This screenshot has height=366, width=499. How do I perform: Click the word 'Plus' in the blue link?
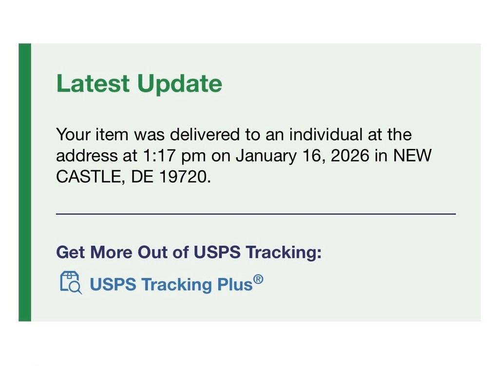pyautogui.click(x=235, y=284)
